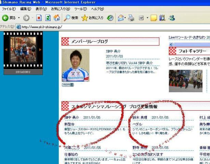Open the ツール(T) menu
This screenshot has height=164, width=210.
pyautogui.click(x=81, y=9)
